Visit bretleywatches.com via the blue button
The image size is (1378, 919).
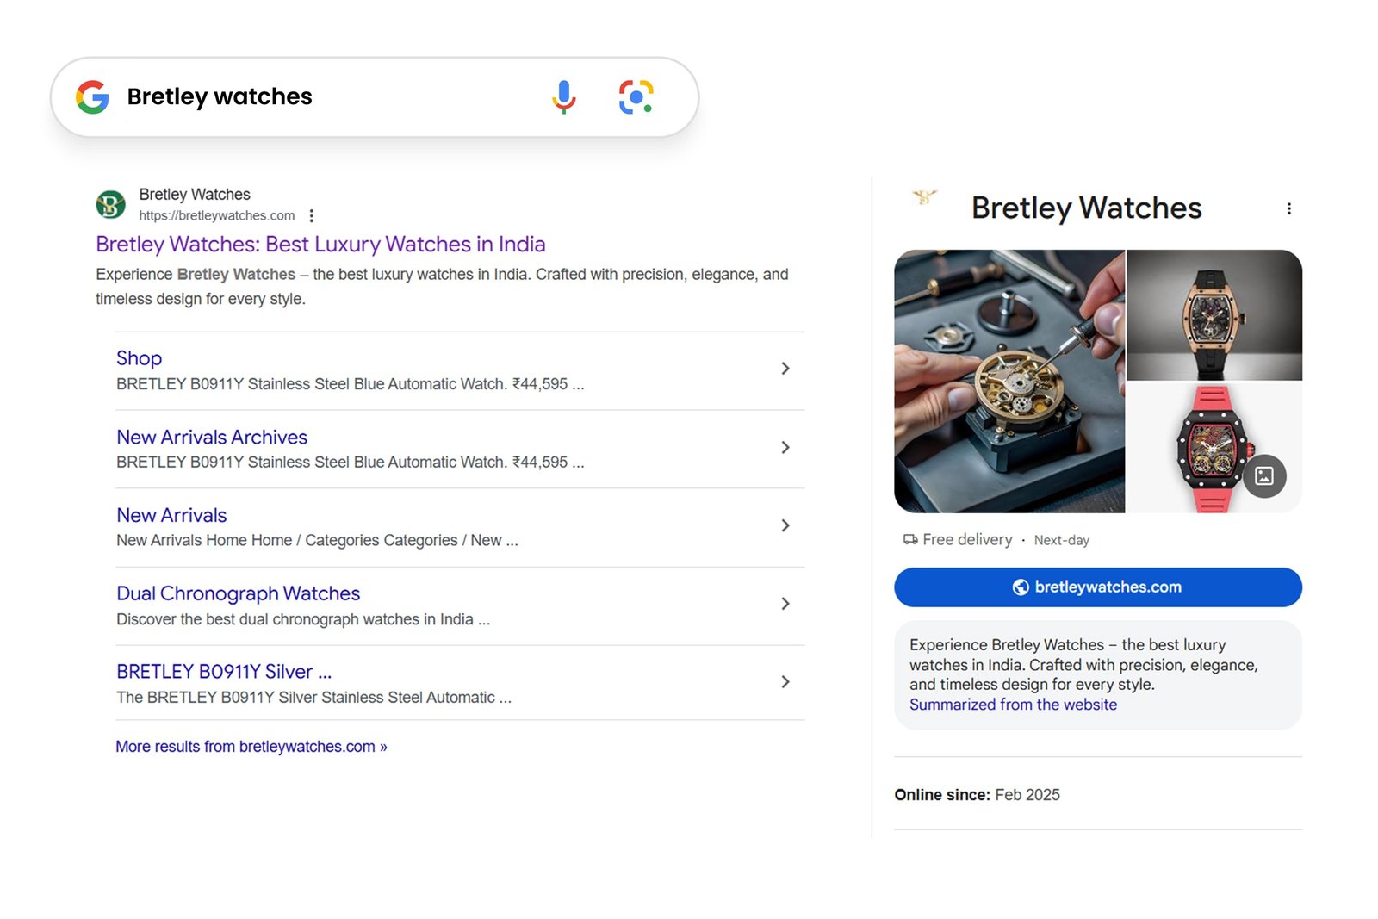[1097, 587]
